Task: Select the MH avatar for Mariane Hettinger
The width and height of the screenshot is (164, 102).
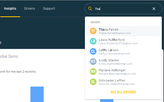Action: click(x=93, y=72)
